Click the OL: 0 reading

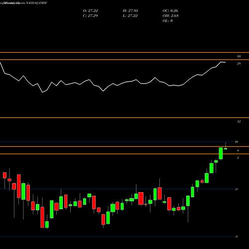(167, 21)
